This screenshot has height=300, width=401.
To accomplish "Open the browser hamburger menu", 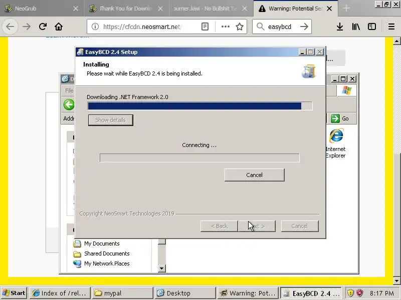I will pos(391,26).
